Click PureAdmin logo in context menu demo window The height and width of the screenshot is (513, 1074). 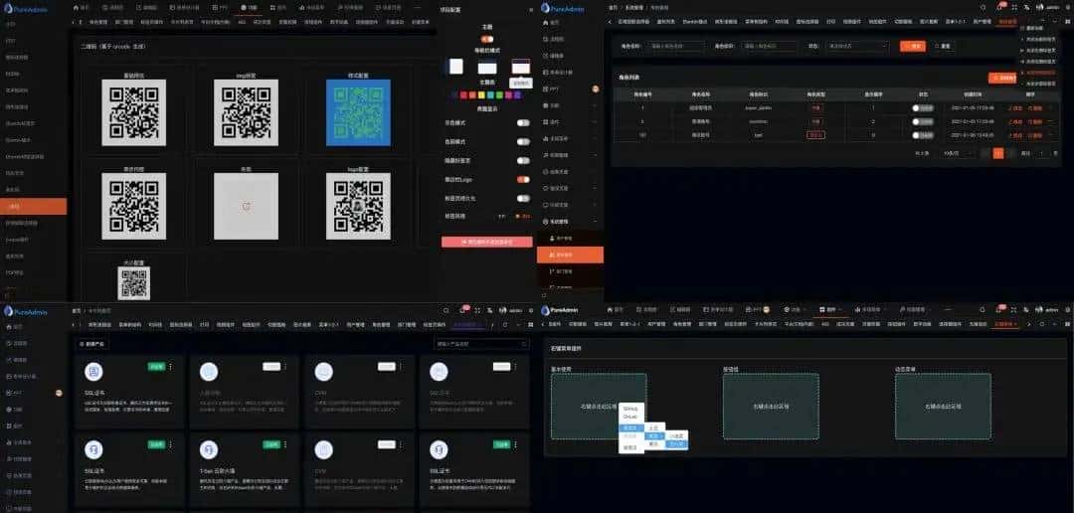pyautogui.click(x=562, y=310)
